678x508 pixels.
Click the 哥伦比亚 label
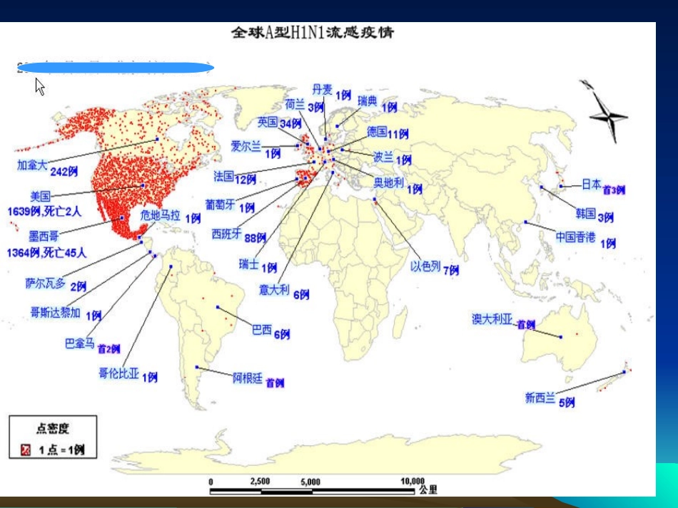coord(119,373)
